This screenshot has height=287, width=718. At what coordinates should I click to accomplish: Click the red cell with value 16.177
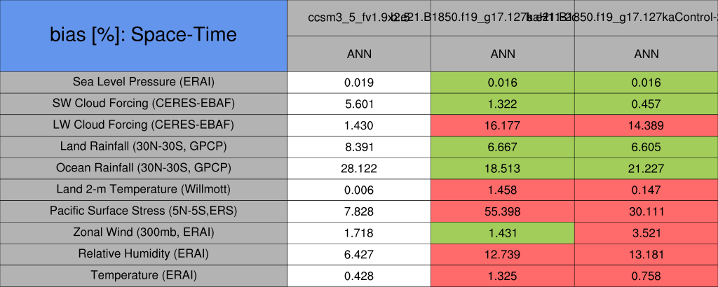pyautogui.click(x=502, y=125)
